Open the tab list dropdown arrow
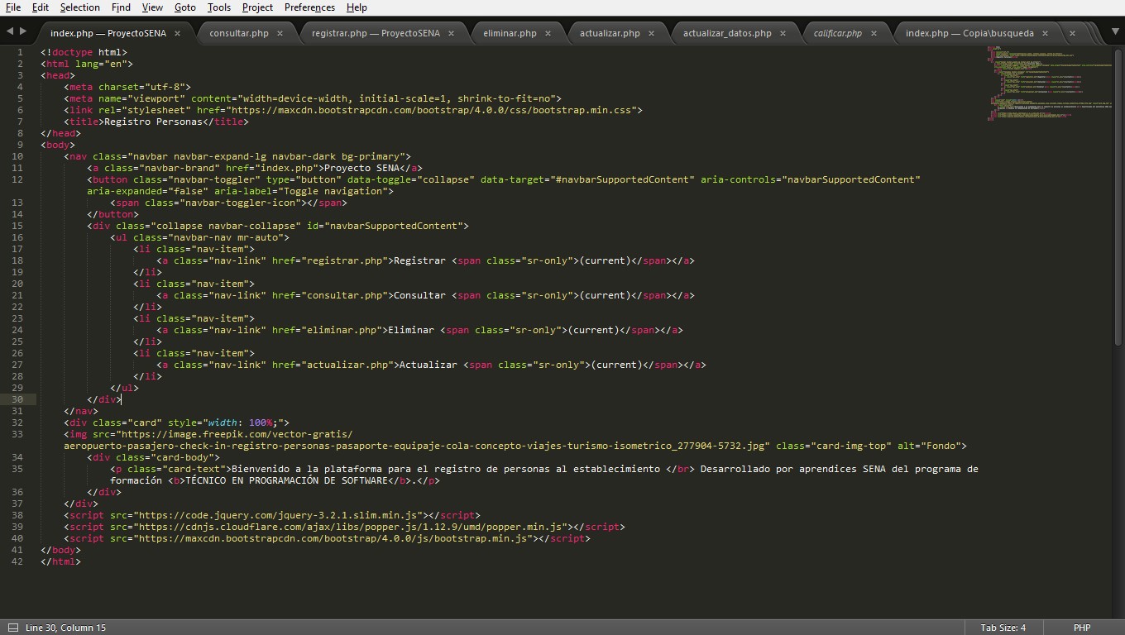 (1116, 31)
